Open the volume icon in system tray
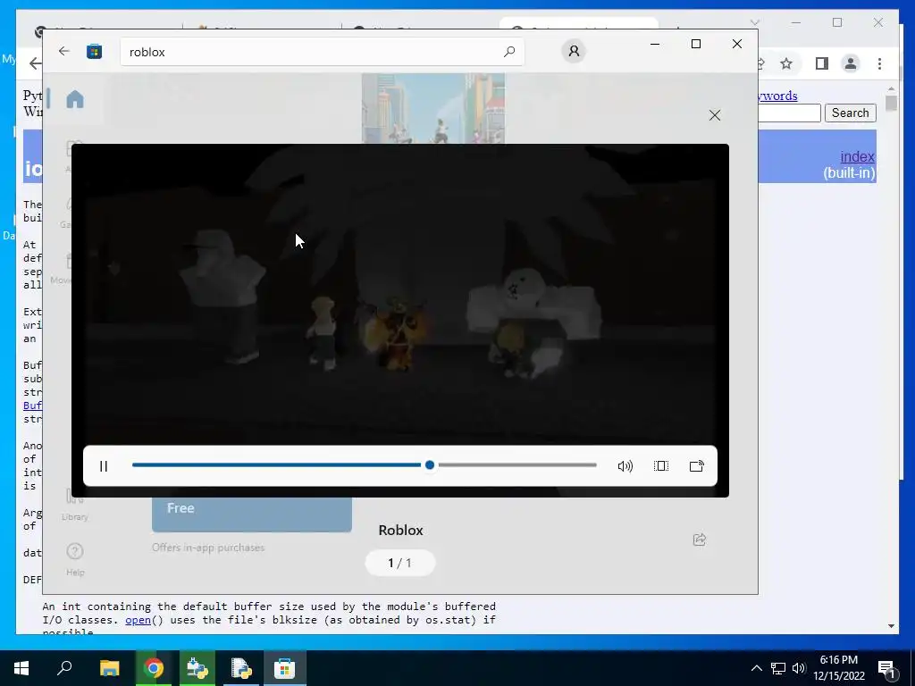This screenshot has height=686, width=915. pos(799,668)
